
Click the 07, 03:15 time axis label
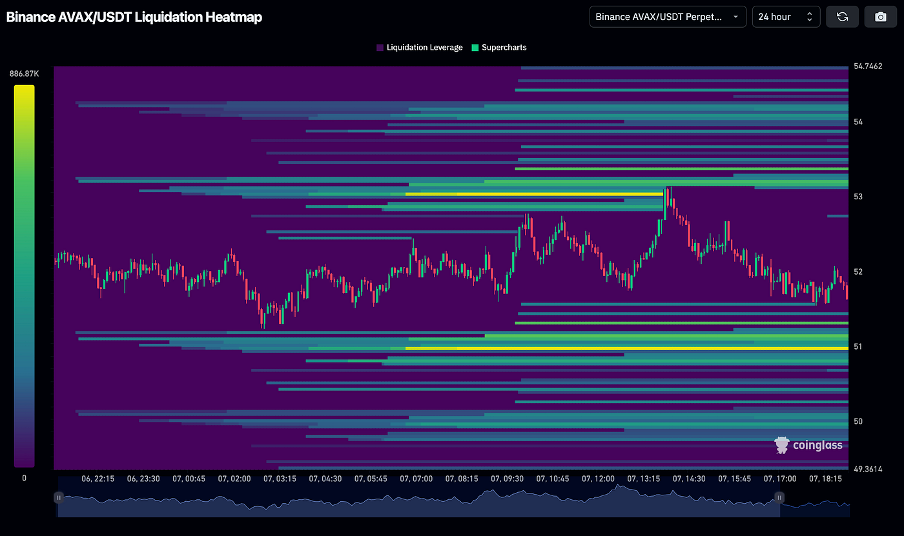[x=280, y=479]
